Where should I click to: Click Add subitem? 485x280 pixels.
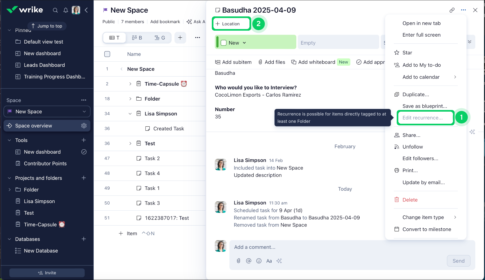[x=233, y=62]
